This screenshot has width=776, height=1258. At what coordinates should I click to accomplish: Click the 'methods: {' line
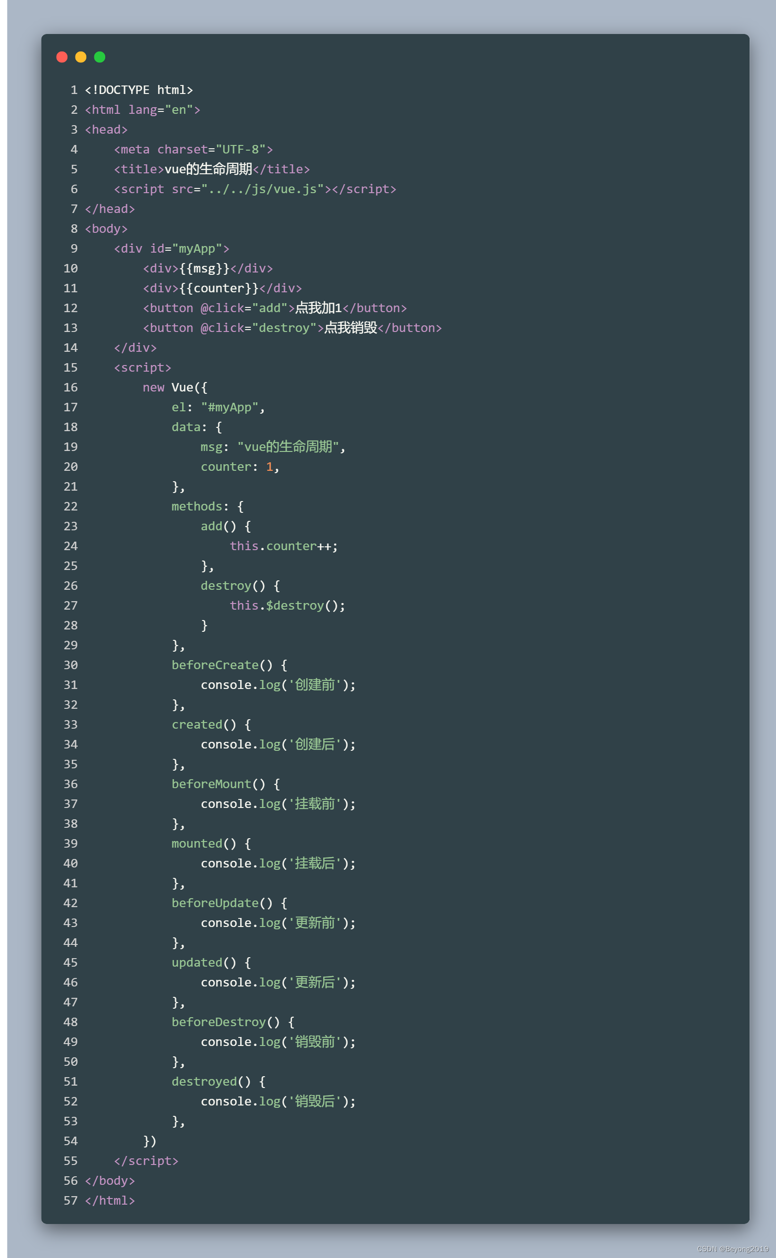tap(208, 507)
